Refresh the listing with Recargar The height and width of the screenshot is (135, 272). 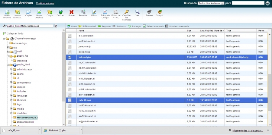tap(134, 26)
